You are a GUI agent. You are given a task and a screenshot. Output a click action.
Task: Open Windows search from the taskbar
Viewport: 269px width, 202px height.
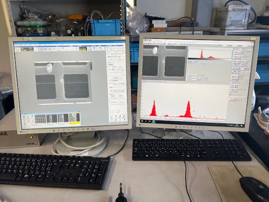pos(146,121)
